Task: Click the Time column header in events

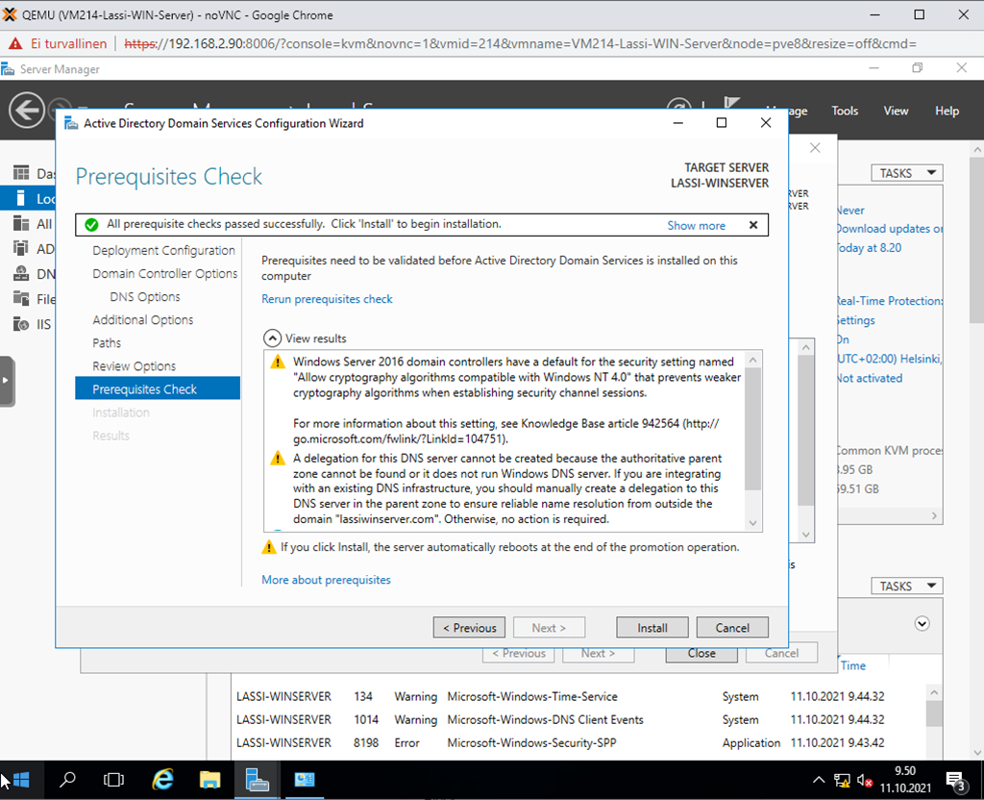Action: (853, 665)
